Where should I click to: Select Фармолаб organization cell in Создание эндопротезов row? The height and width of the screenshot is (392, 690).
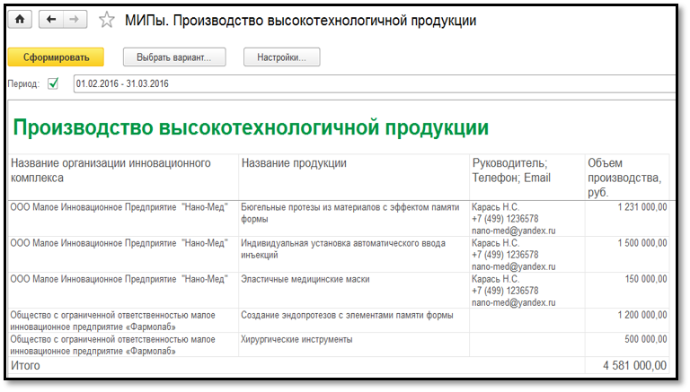pyautogui.click(x=123, y=320)
